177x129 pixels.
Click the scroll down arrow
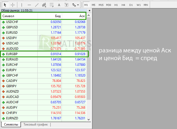point(89,119)
